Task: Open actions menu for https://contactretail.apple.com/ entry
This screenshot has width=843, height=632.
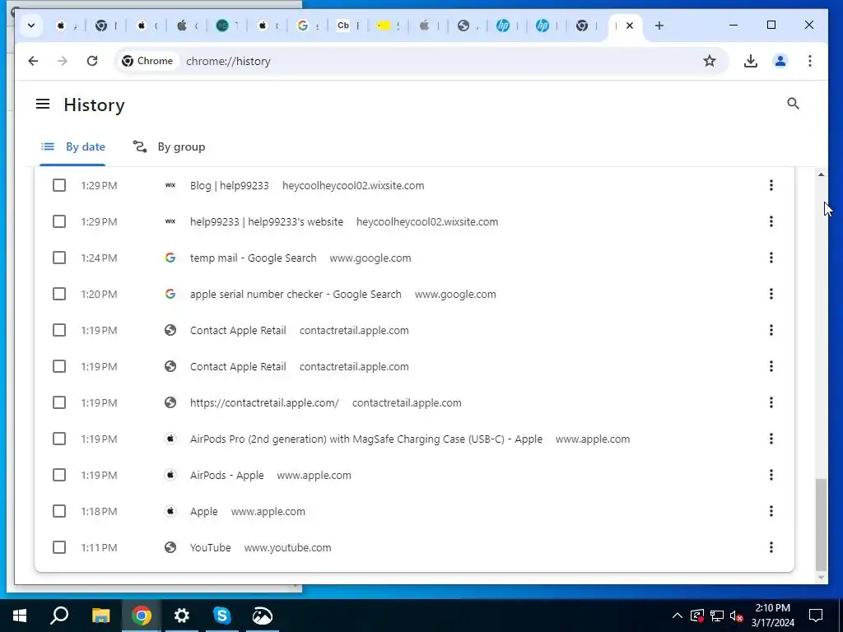Action: (771, 402)
